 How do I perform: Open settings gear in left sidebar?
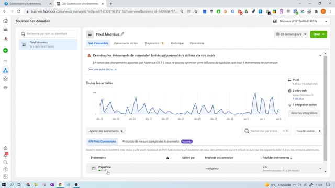coord(6,148)
